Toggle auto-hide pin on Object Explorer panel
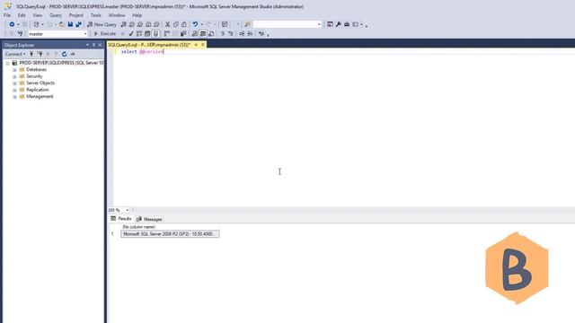 click(93, 45)
